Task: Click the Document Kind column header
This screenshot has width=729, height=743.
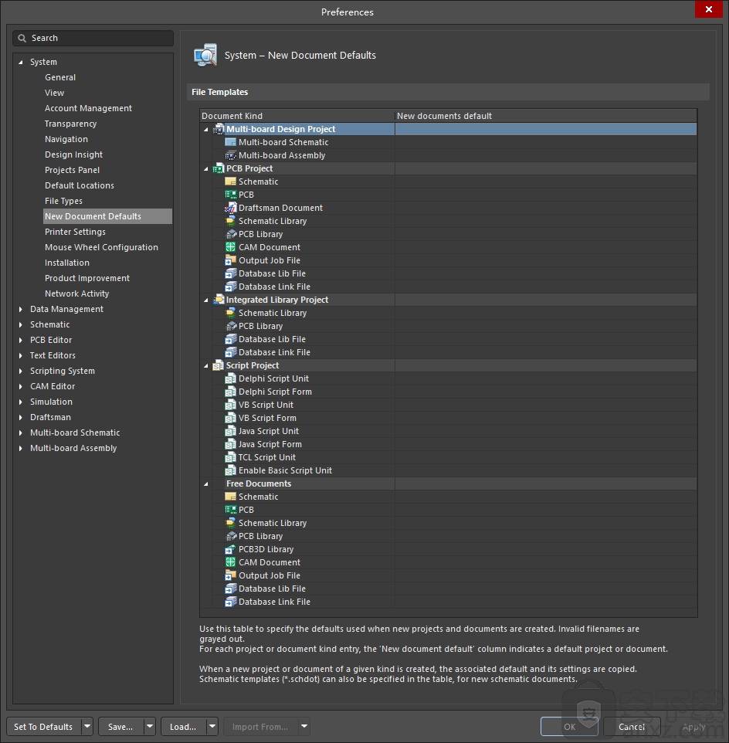Action: 297,116
